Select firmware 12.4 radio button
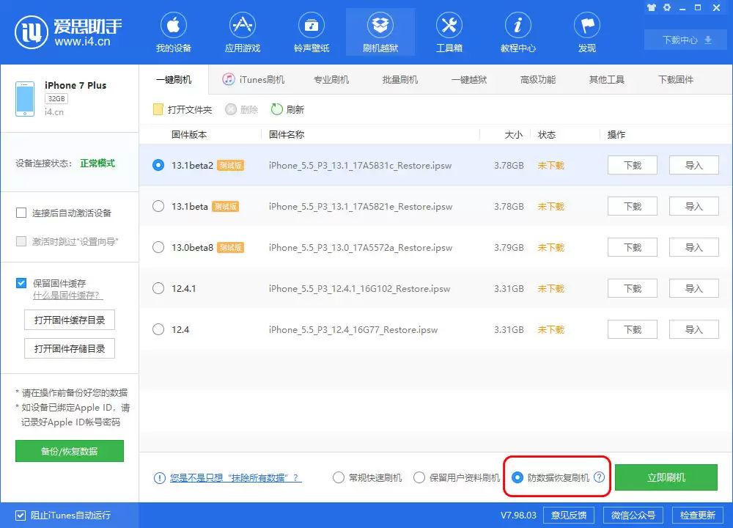This screenshot has width=733, height=528. coord(158,330)
